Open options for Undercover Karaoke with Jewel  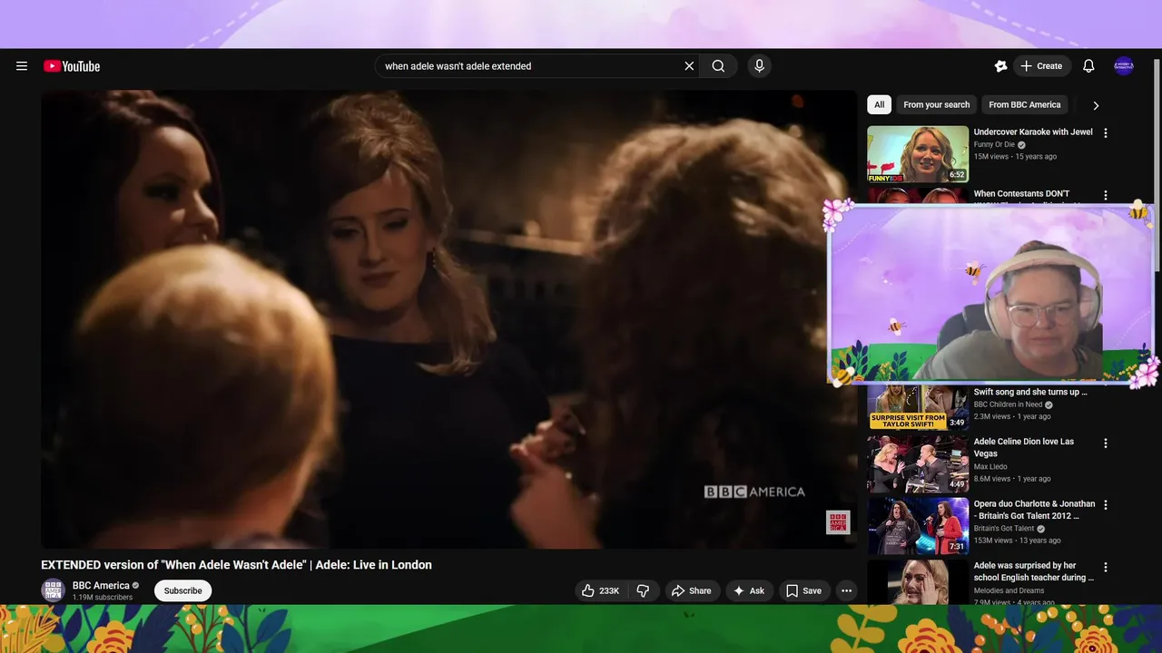tap(1106, 133)
